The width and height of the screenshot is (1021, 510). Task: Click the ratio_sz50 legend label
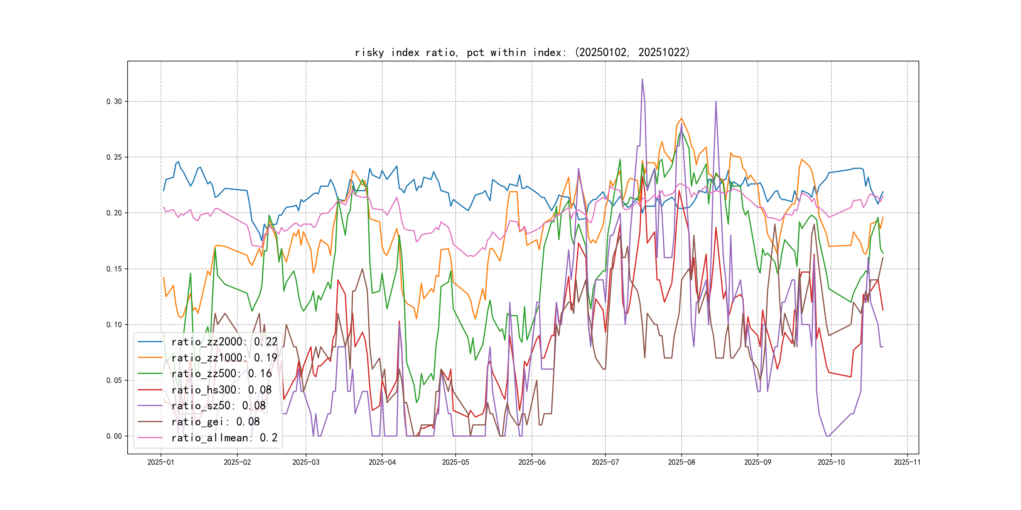coord(218,406)
